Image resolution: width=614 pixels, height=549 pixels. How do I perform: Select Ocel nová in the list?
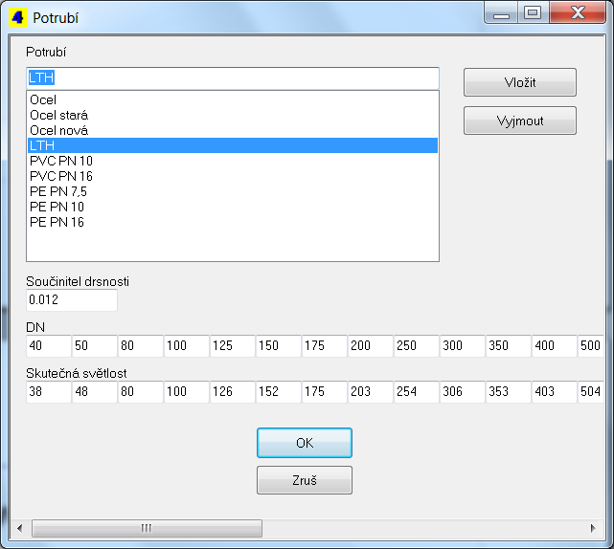pos(233,130)
